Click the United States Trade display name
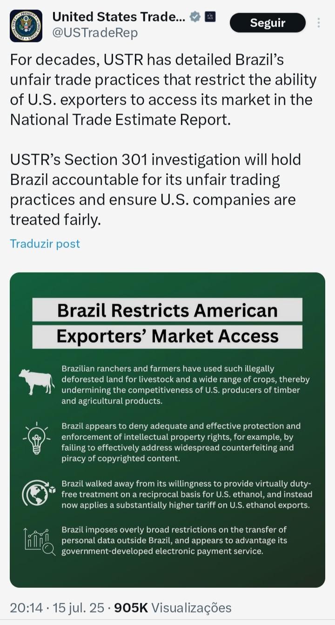Viewport: 335px width, 625px height. [x=116, y=16]
